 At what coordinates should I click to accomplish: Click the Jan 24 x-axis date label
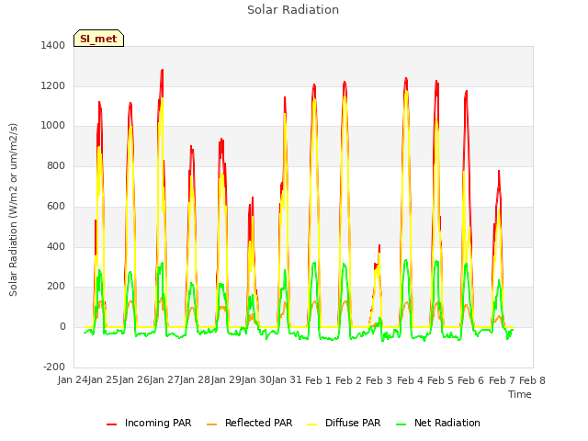73,379
